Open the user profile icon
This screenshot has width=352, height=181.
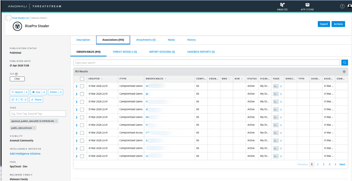[x=350, y=6]
